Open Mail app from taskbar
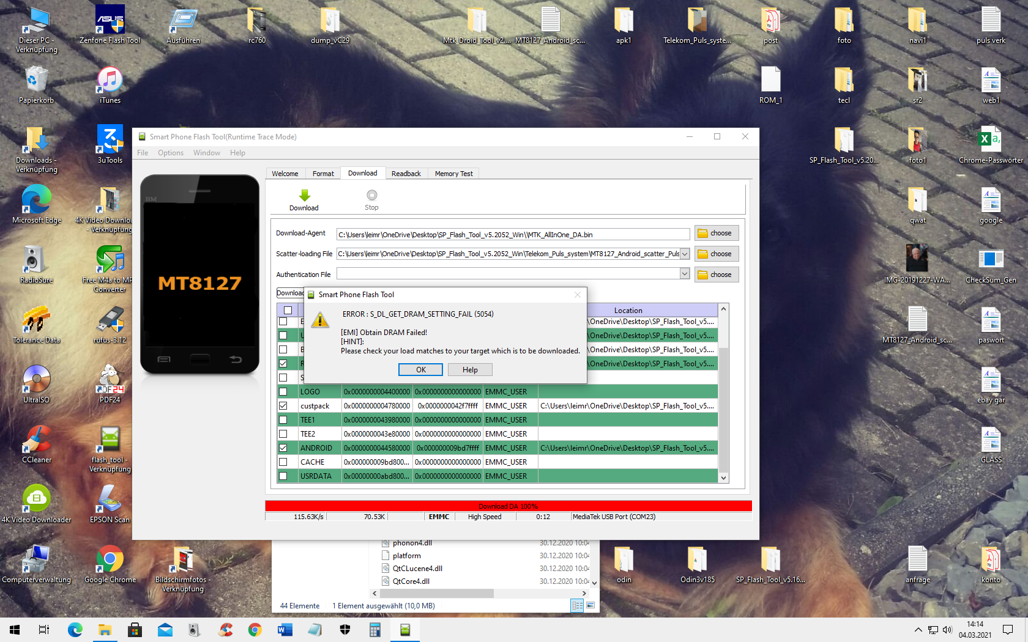 pyautogui.click(x=165, y=630)
